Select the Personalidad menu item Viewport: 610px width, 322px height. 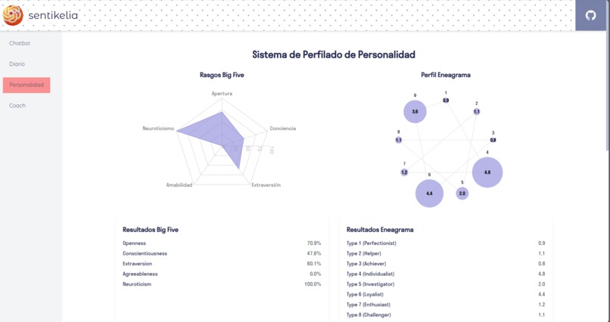(x=26, y=85)
